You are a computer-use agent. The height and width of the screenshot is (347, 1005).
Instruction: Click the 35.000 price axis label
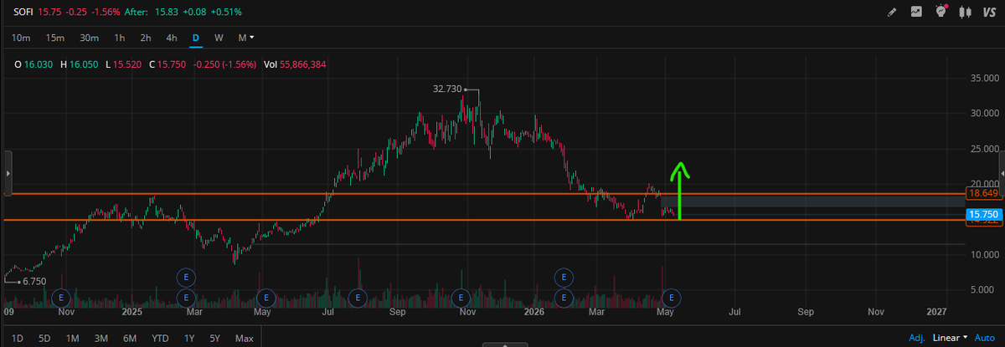coord(983,78)
